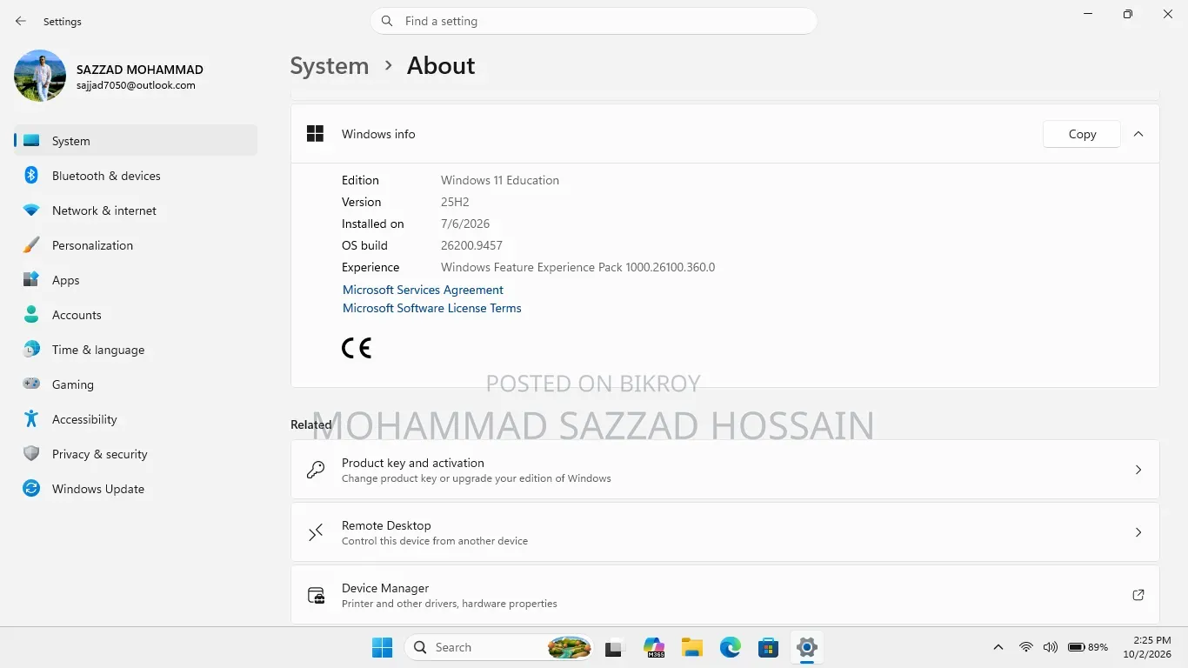Viewport: 1188px width, 668px height.
Task: Copy the Windows info details
Action: pyautogui.click(x=1081, y=134)
